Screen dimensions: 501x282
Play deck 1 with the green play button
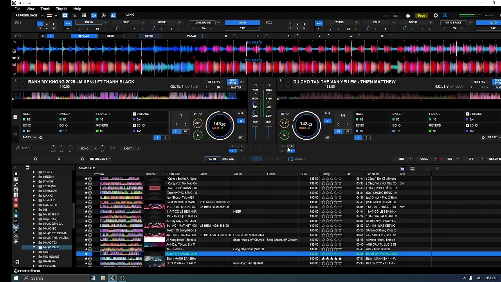tap(198, 136)
